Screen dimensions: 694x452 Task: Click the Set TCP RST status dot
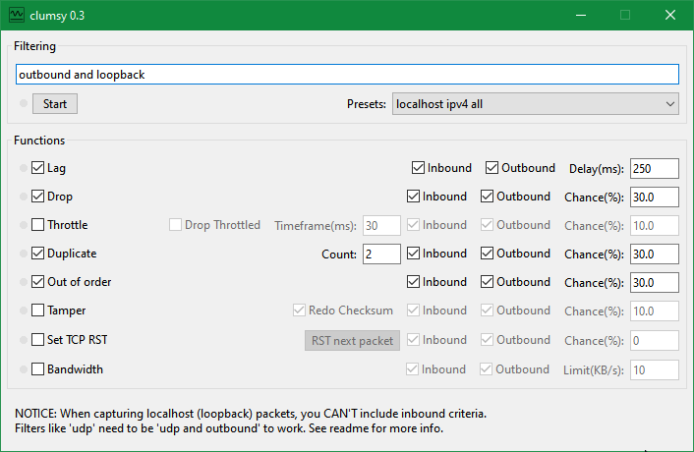point(24,340)
